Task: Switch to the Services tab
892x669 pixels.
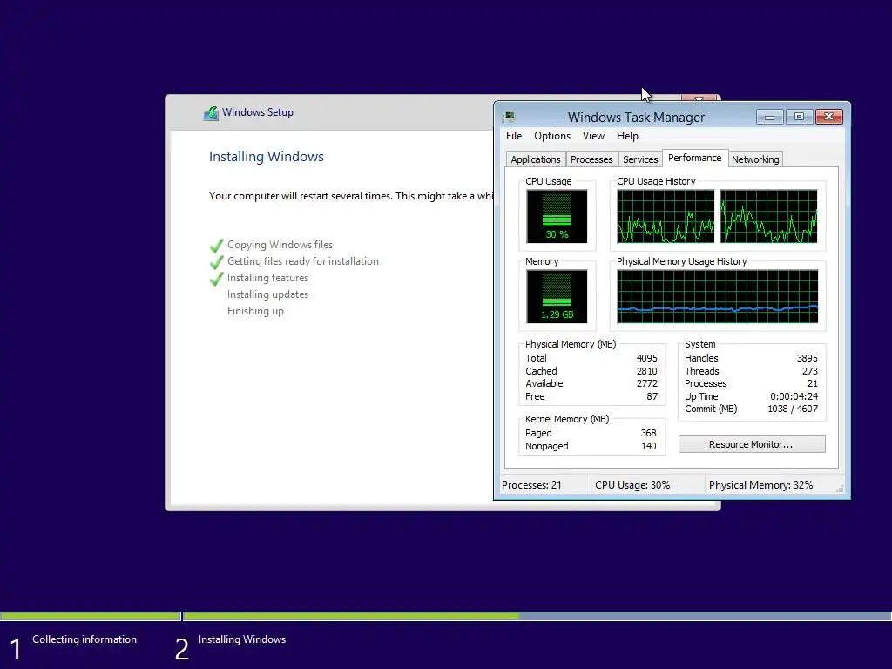Action: 640,159
